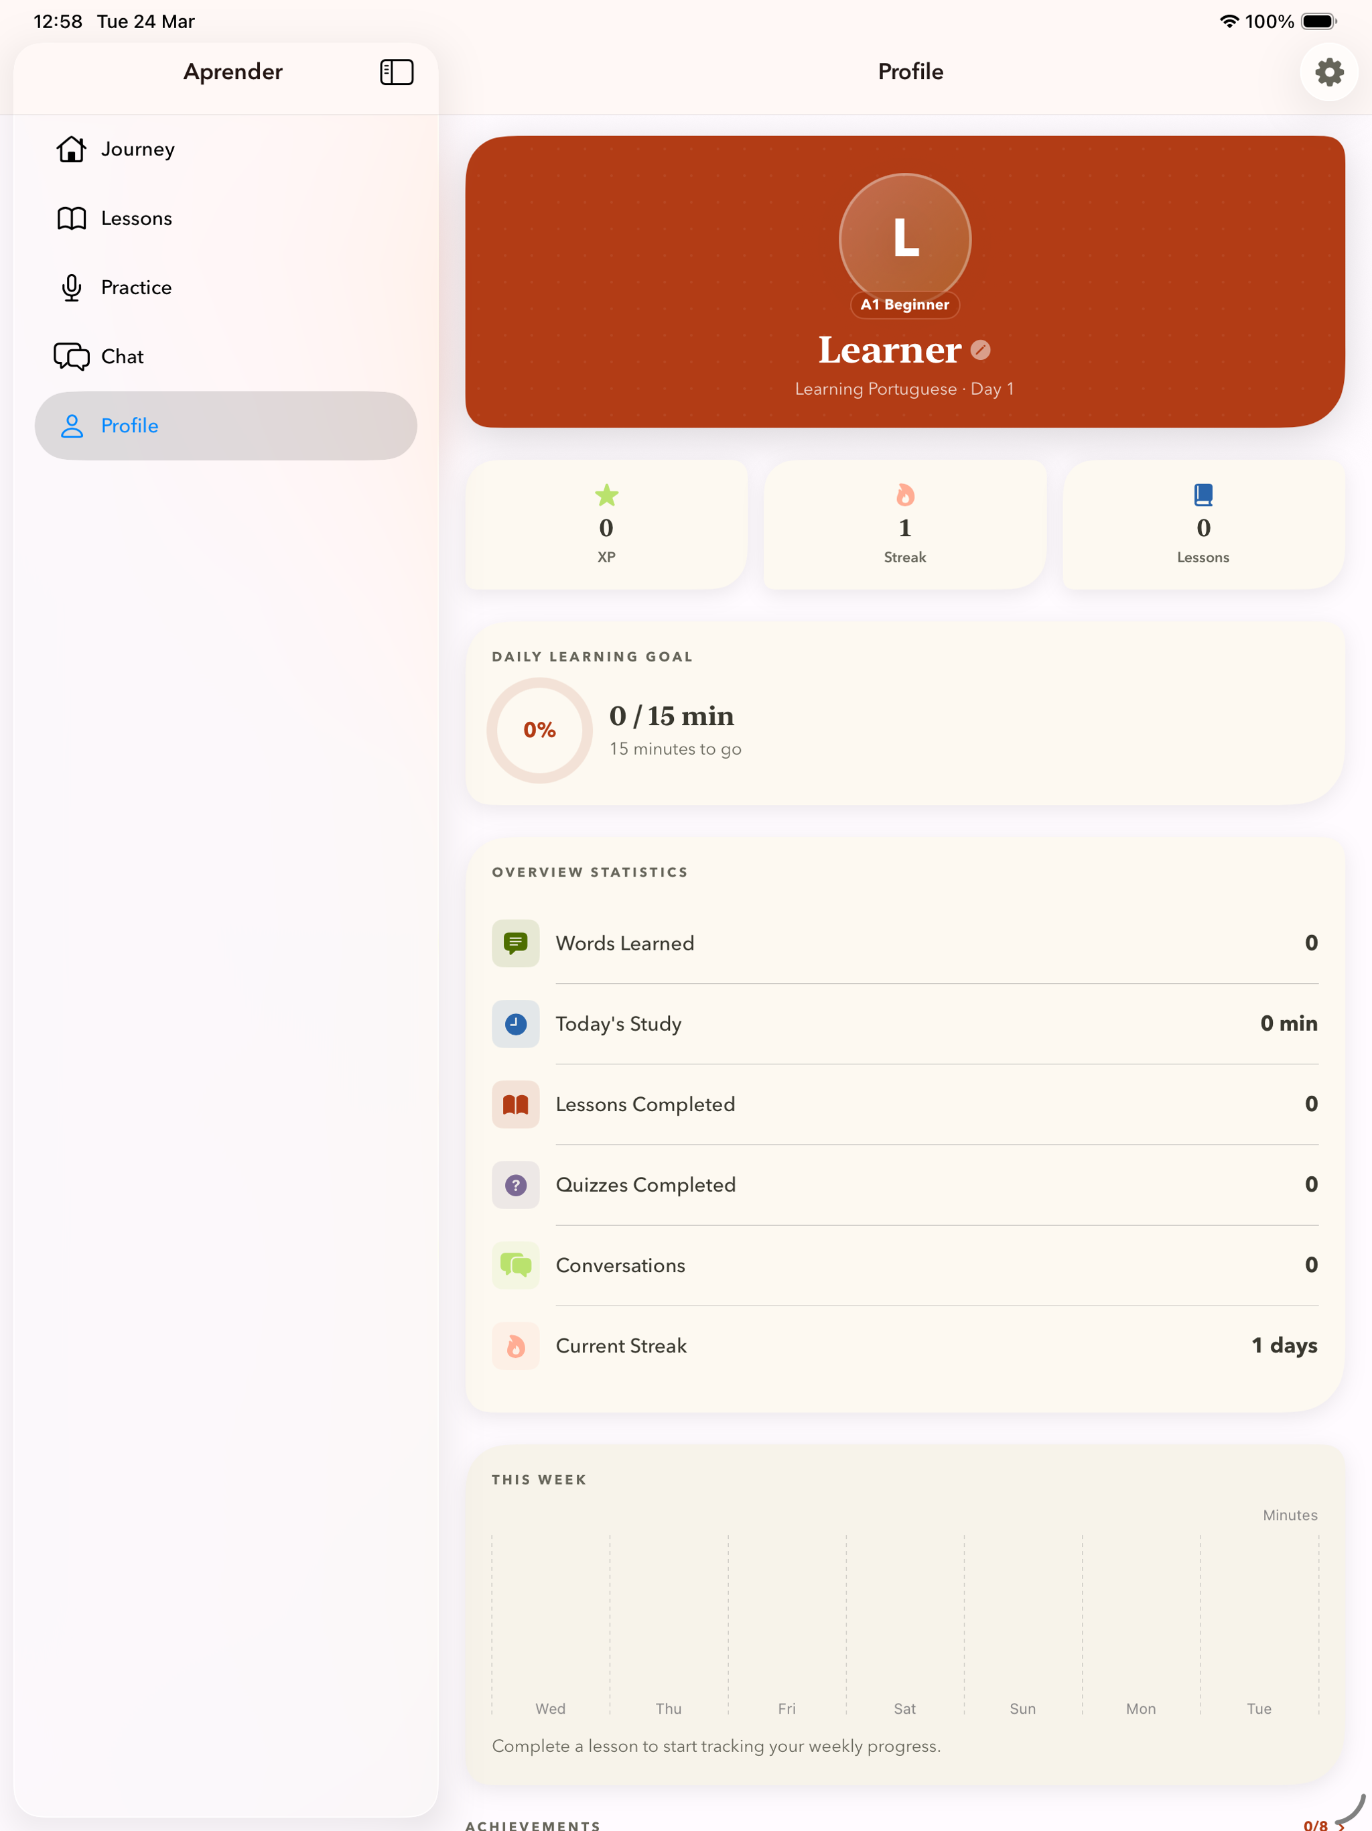Click the Chat bubbles icon
This screenshot has width=1372, height=1831.
71,357
